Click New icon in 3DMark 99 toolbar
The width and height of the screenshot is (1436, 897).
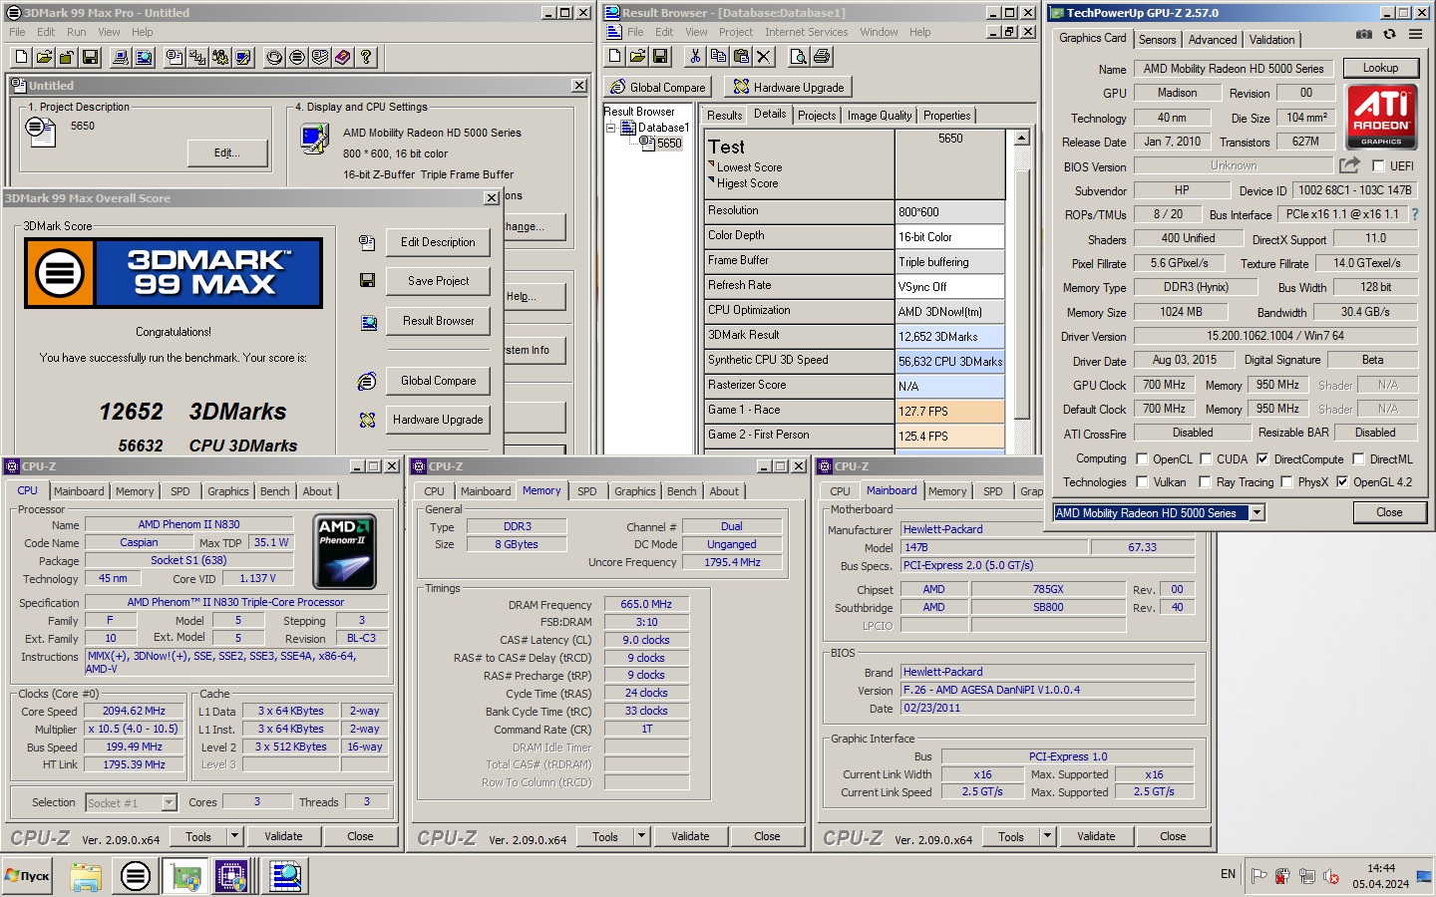(x=21, y=57)
